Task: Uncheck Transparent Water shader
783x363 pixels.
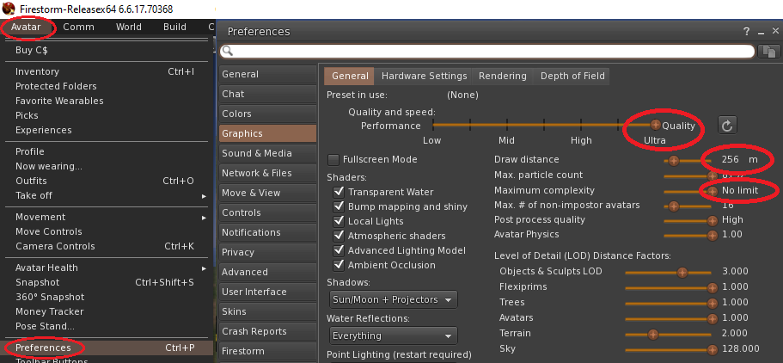Action: click(339, 192)
